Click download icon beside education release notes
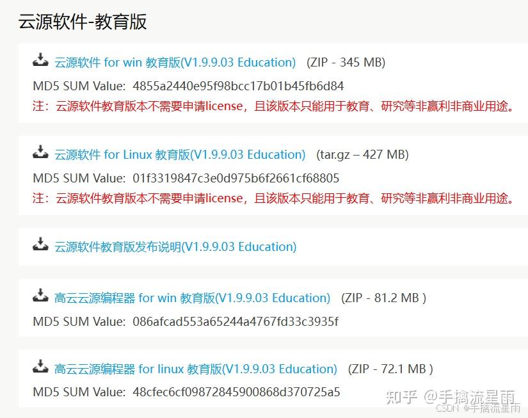The height and width of the screenshot is (418, 528). tap(40, 244)
